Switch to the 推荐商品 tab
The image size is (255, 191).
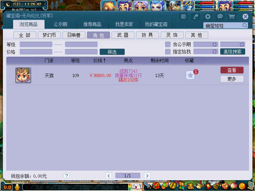coord(92,25)
